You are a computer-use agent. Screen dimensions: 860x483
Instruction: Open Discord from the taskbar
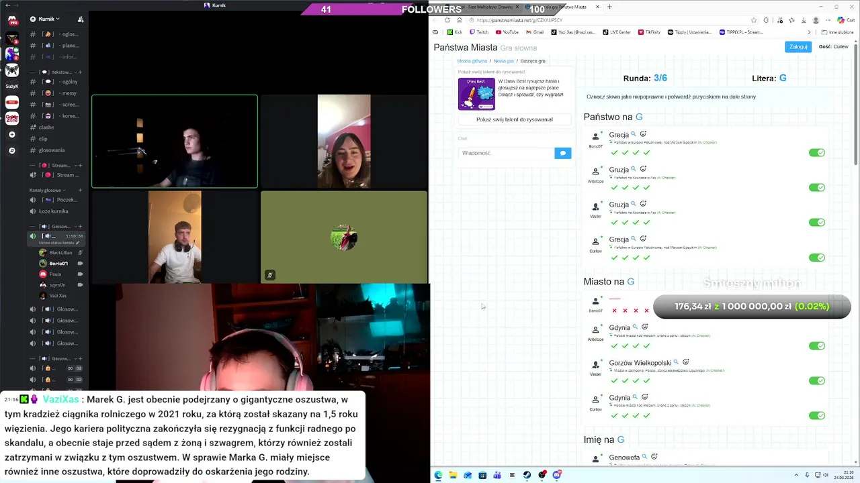point(557,475)
